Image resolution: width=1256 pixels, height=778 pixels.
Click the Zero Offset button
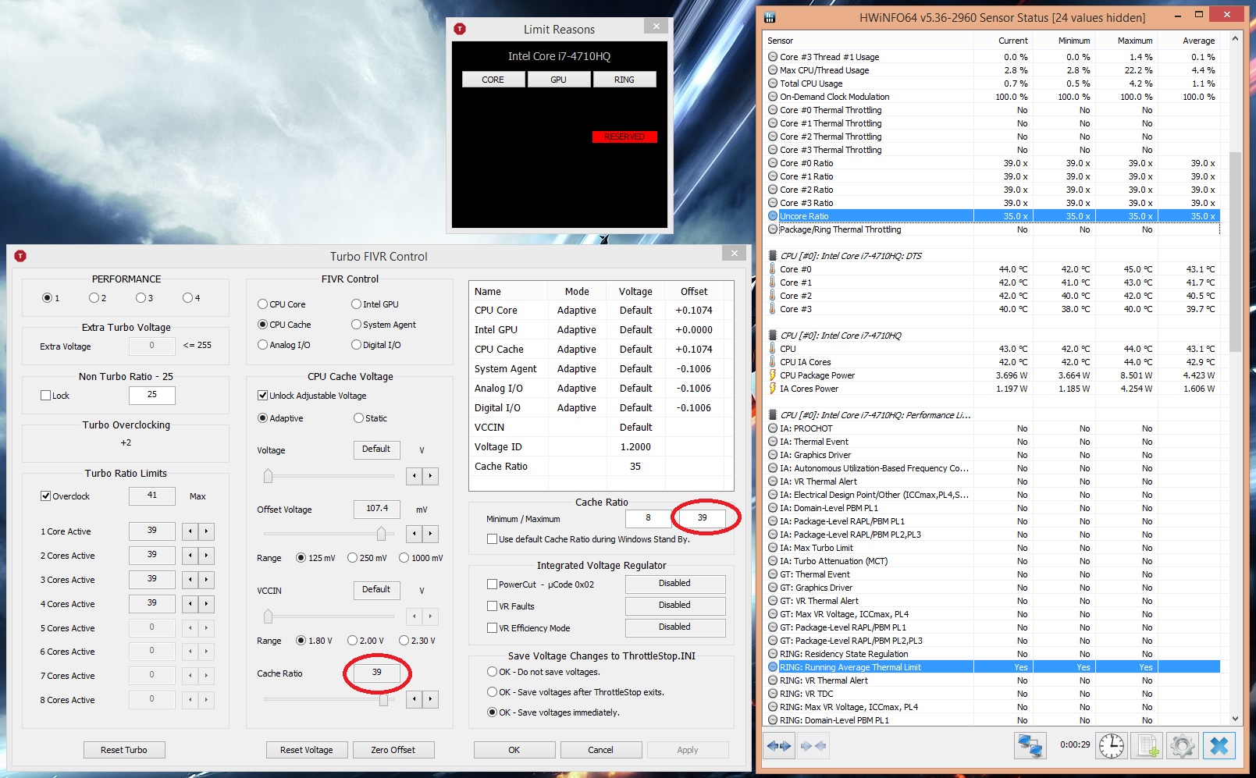393,750
